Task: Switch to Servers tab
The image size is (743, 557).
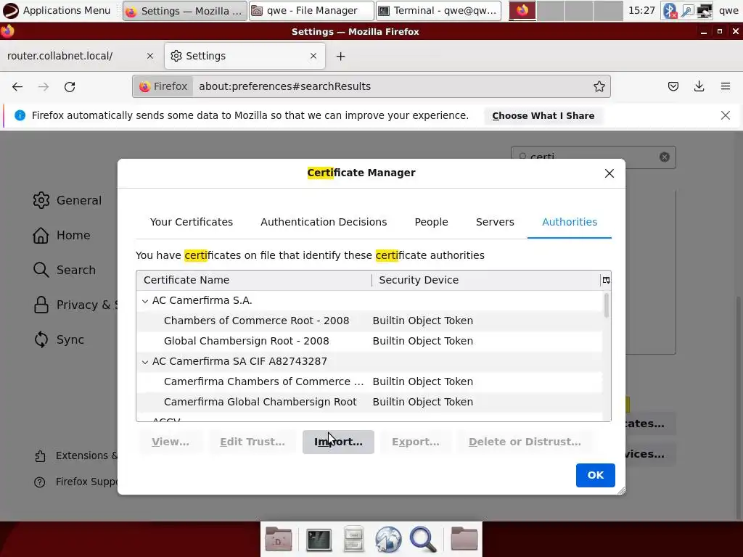Action: (495, 222)
